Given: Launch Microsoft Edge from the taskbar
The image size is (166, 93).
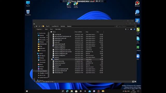Looking at the screenshot, I should (x=67, y=91).
